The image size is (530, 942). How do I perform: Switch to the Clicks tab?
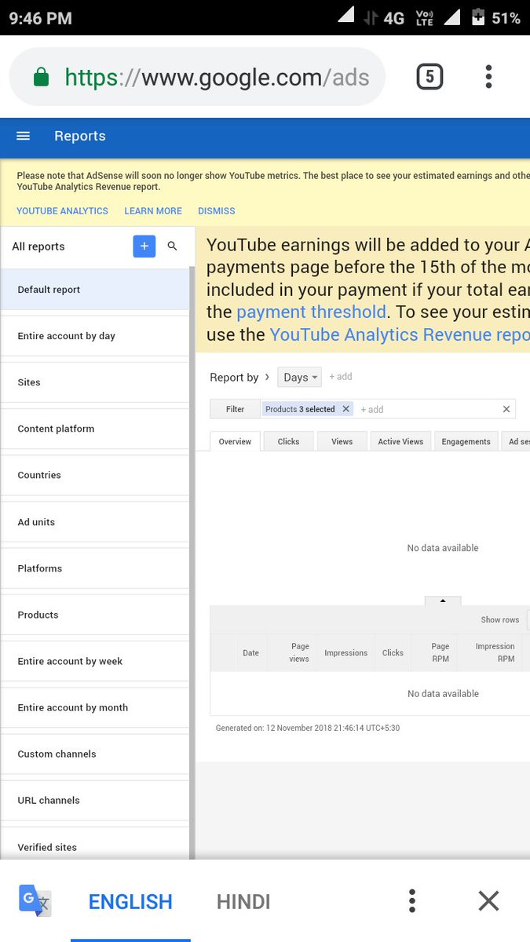click(288, 442)
